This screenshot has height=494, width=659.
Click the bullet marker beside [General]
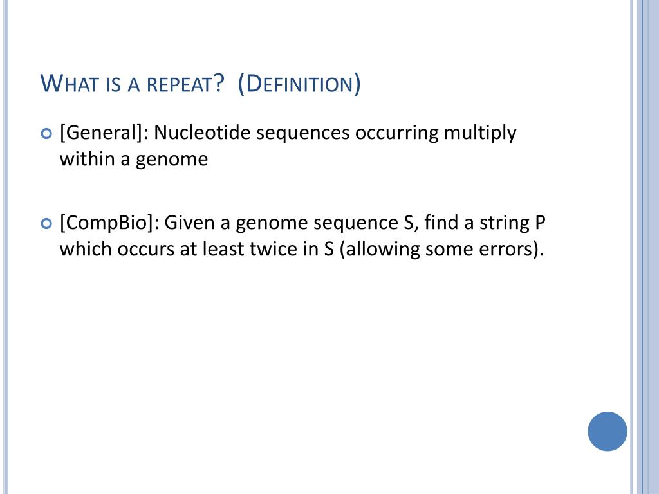(x=45, y=134)
